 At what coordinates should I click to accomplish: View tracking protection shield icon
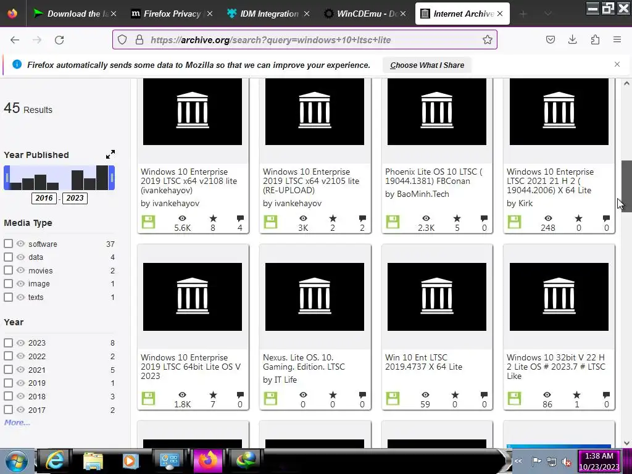[x=122, y=39]
